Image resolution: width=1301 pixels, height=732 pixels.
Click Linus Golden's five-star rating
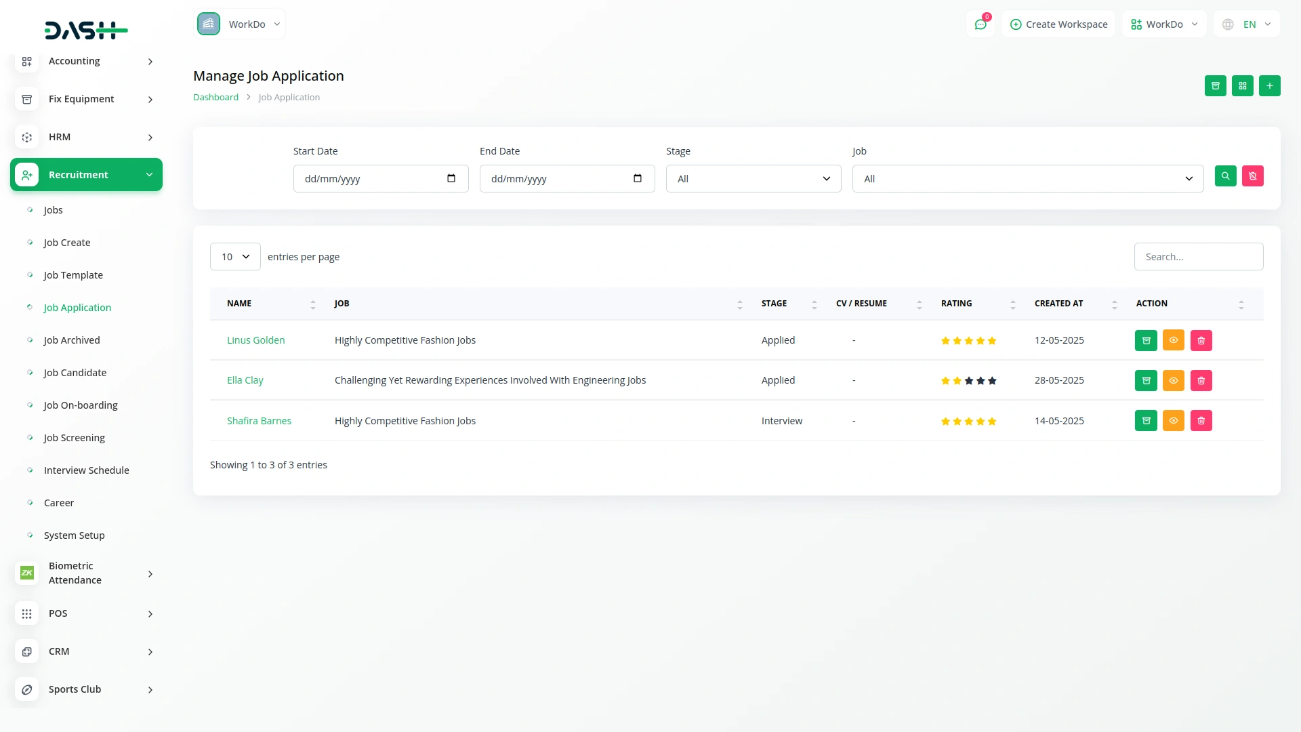[x=968, y=341]
